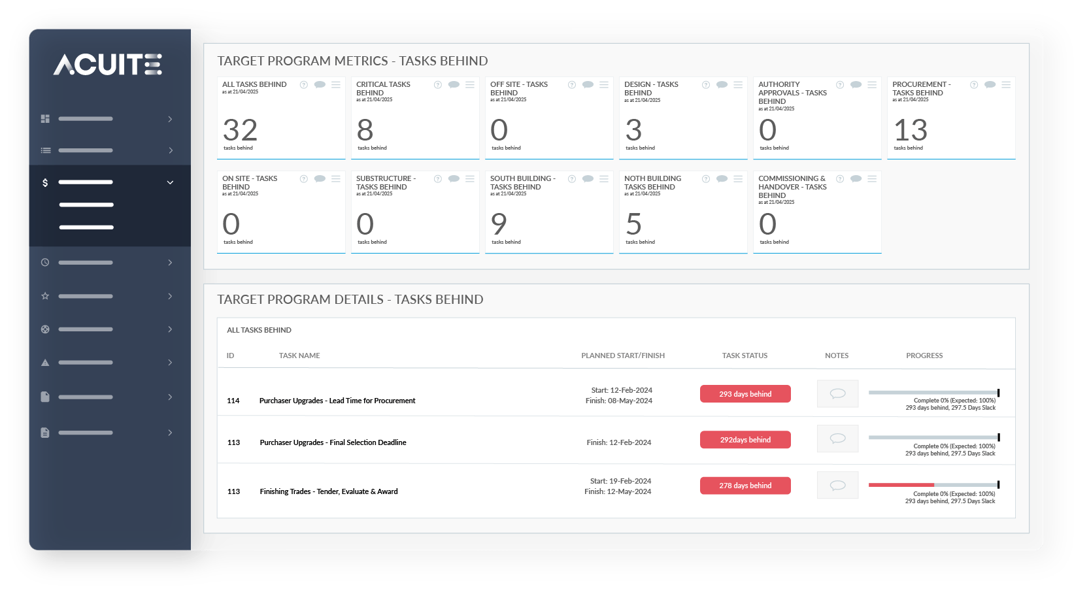Click the 9 value on South Building card
This screenshot has width=1089, height=596.
499,224
